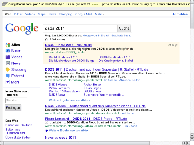Switch to Videos in top navigation
The height and width of the screenshot is (145, 194).
click(x=30, y=14)
